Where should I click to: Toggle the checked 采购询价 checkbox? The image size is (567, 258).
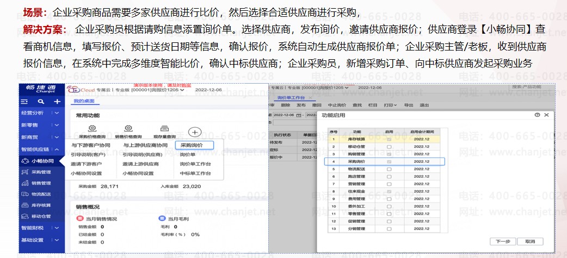click(389, 161)
